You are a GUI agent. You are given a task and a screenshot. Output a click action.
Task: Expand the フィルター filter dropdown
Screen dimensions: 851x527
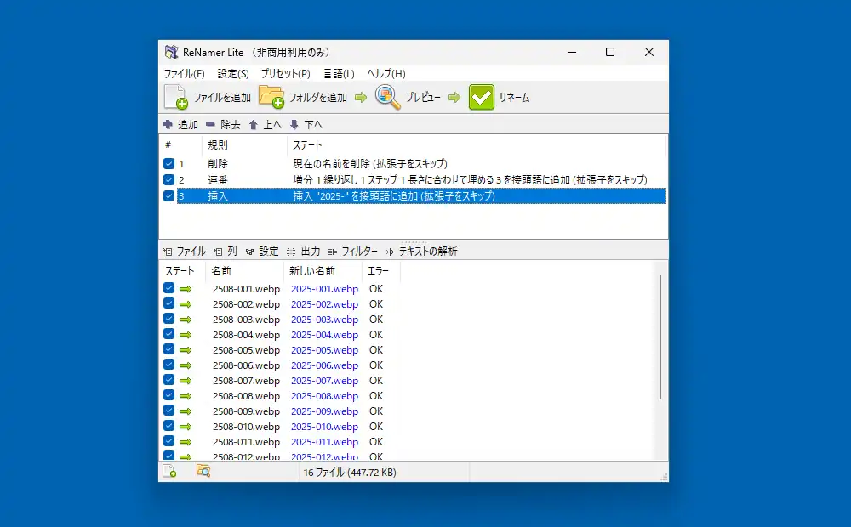coord(353,252)
